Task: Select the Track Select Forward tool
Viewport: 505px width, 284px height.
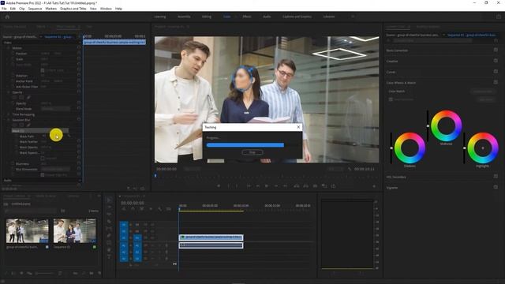Action: pyautogui.click(x=109, y=207)
